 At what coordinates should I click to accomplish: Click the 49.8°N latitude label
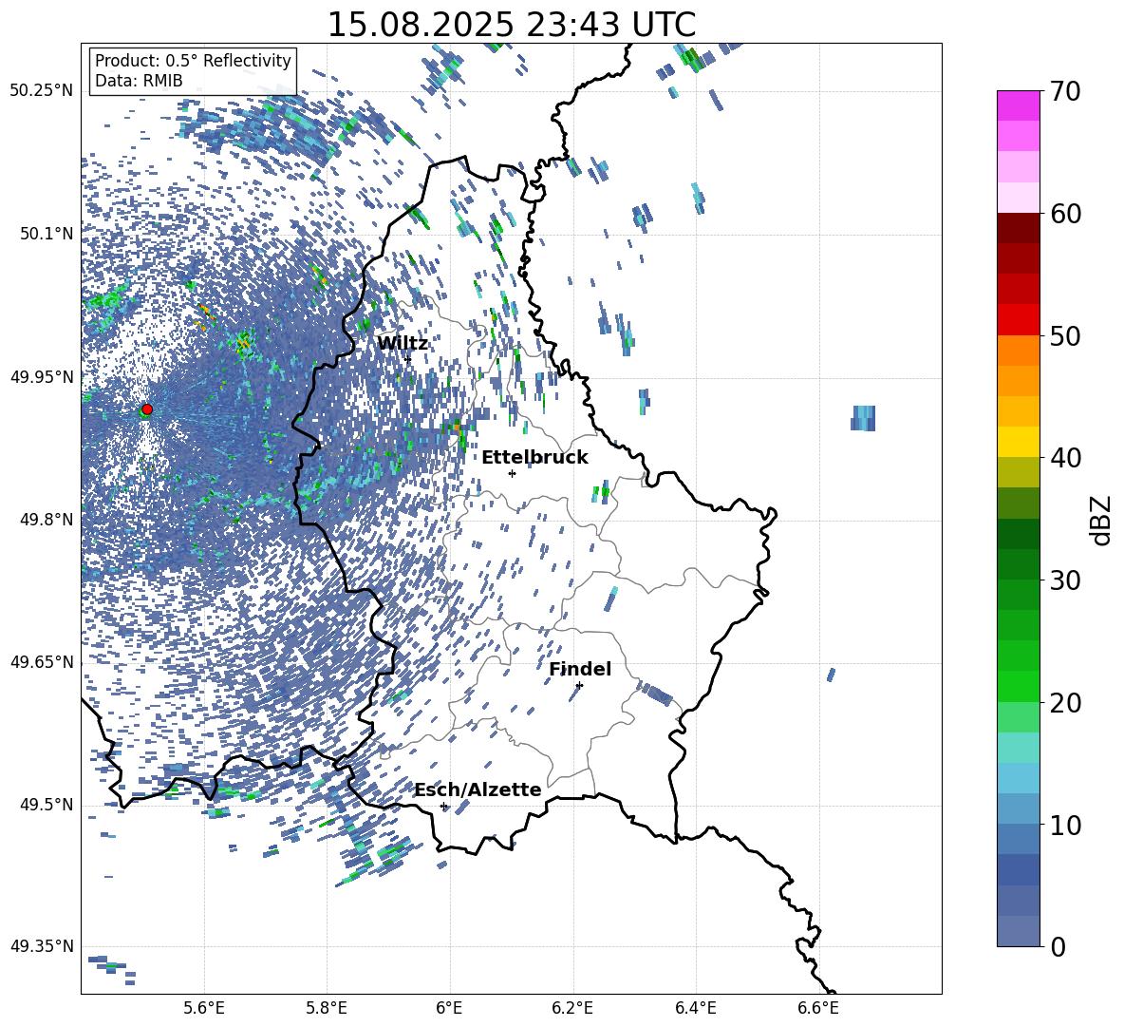click(x=47, y=520)
